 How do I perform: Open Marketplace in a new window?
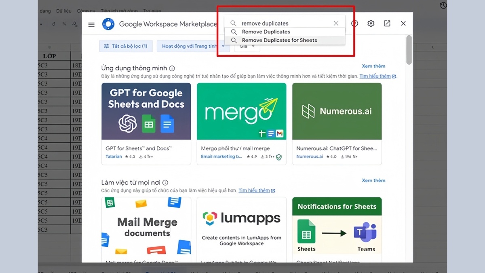point(387,23)
